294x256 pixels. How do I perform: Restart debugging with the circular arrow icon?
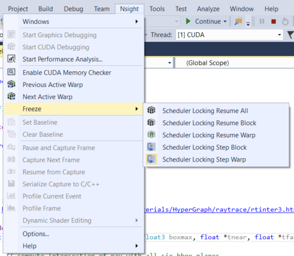point(285,22)
